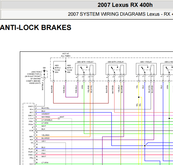This screenshot has height=165, width=173.
Task: Click the "BLU/RED" label at pin 12
Action: point(46,138)
